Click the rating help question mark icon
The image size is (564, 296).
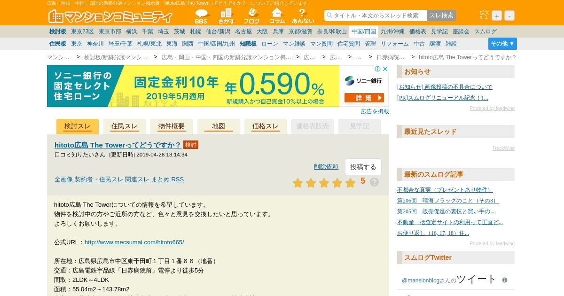[374, 182]
